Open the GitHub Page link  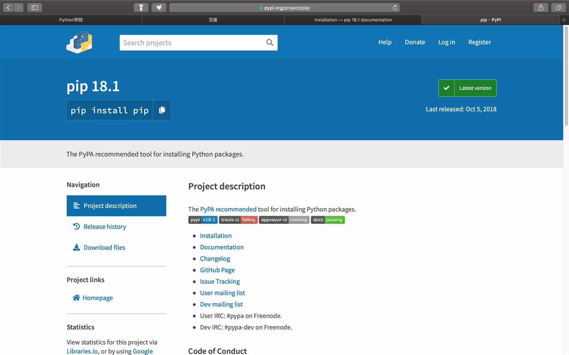(x=217, y=270)
